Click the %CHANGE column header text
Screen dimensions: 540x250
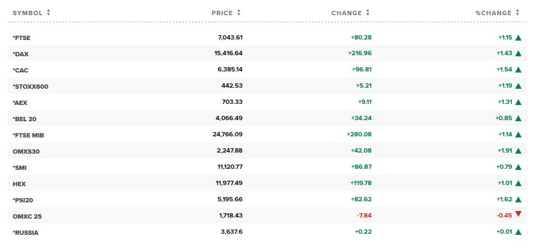(x=493, y=13)
